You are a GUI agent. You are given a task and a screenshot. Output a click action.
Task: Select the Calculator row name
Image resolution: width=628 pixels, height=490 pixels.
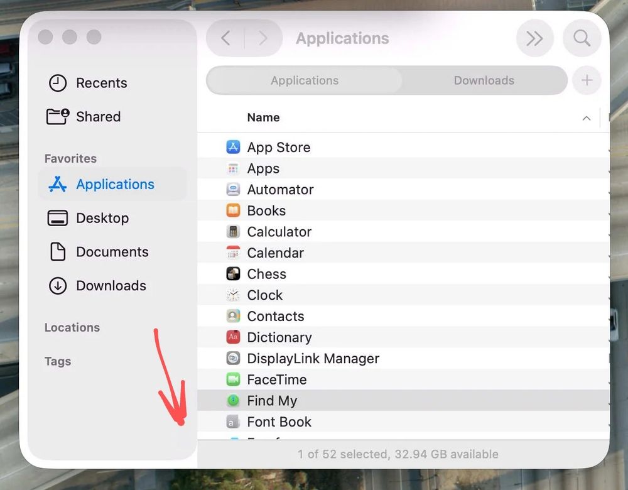point(279,232)
